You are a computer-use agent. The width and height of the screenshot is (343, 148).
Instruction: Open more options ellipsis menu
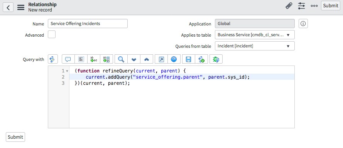click(x=314, y=6)
